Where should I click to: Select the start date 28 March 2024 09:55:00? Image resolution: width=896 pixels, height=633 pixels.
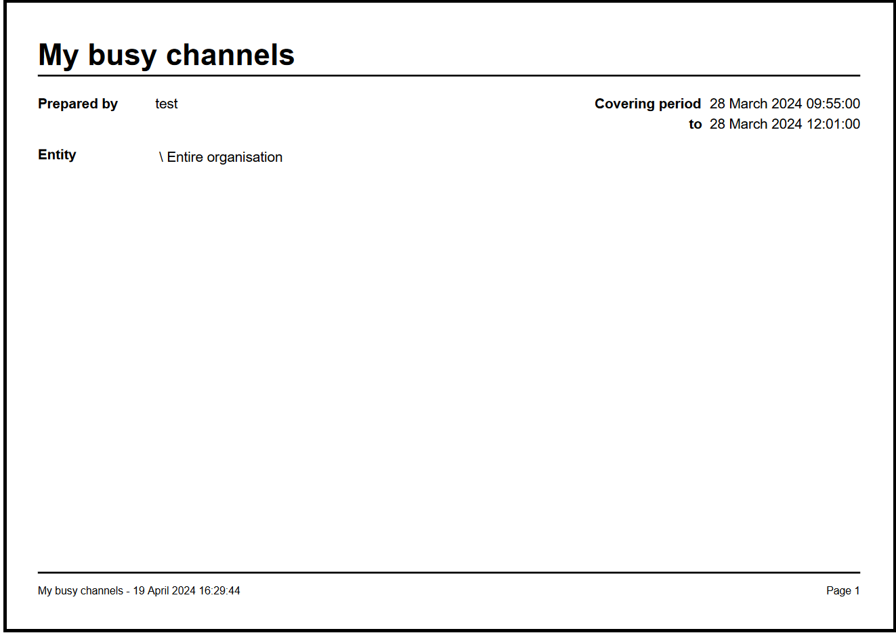(784, 104)
